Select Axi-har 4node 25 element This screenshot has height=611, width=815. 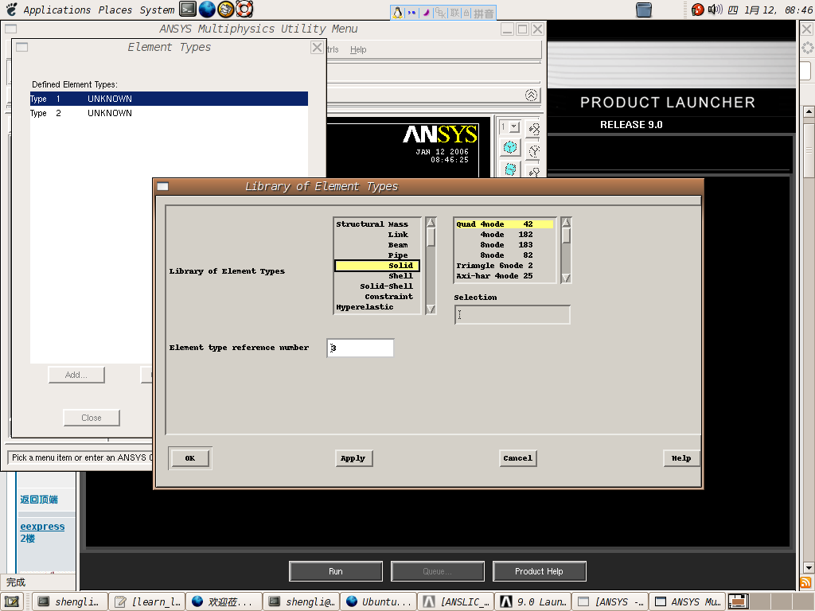pos(504,276)
